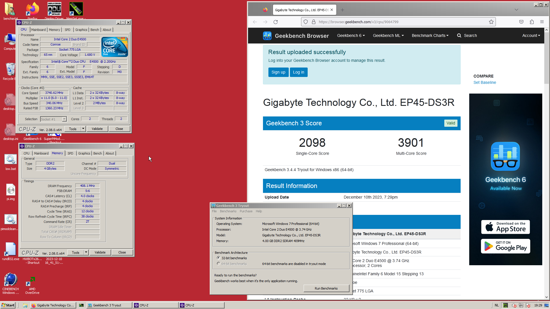
Task: Click Validate in the Memory CPU-Z window
Action: point(100,252)
